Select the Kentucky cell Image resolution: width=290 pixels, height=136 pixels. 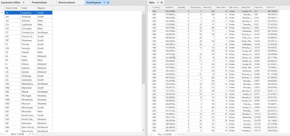[28, 76]
